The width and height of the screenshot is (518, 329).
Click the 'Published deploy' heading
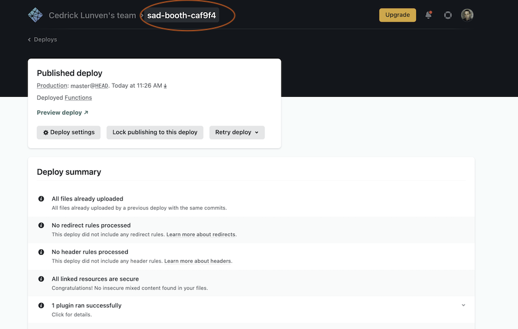(x=70, y=73)
